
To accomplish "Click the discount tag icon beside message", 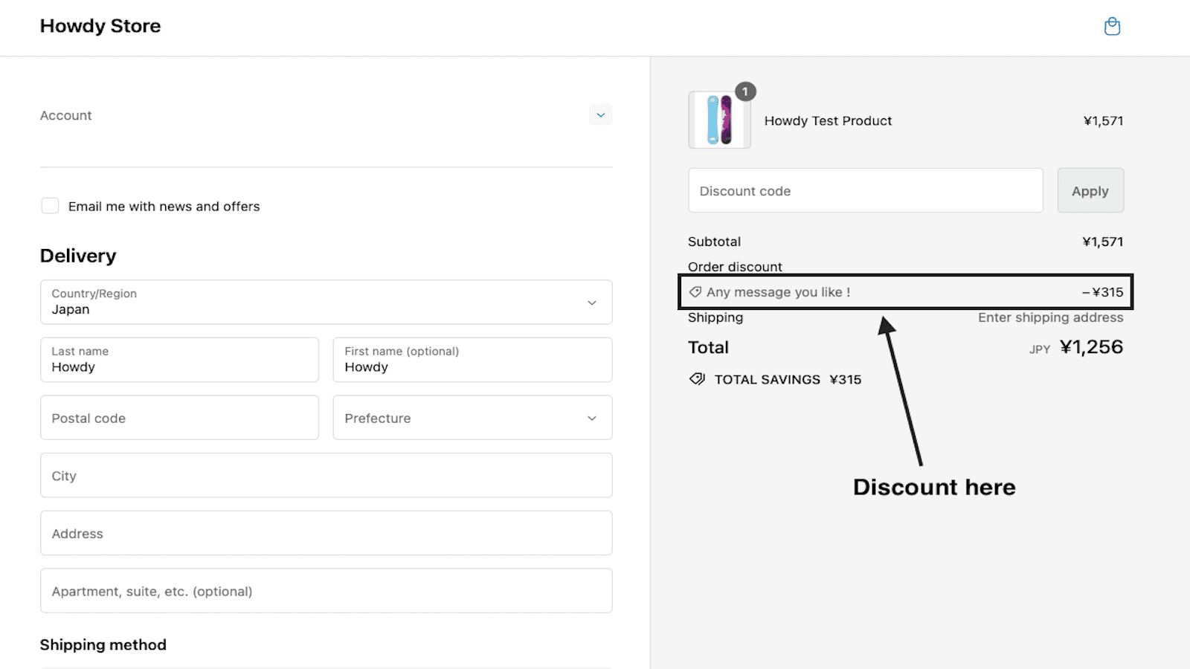I will pyautogui.click(x=695, y=292).
